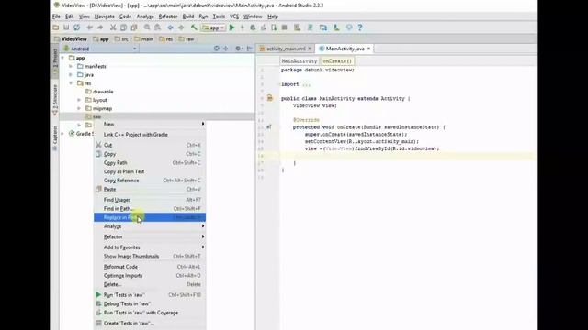Open the File menu
Viewport: 588px width, 330px height.
pyautogui.click(x=56, y=16)
